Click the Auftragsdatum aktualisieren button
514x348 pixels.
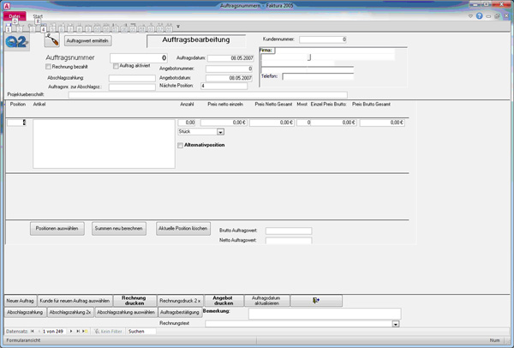[x=266, y=301]
